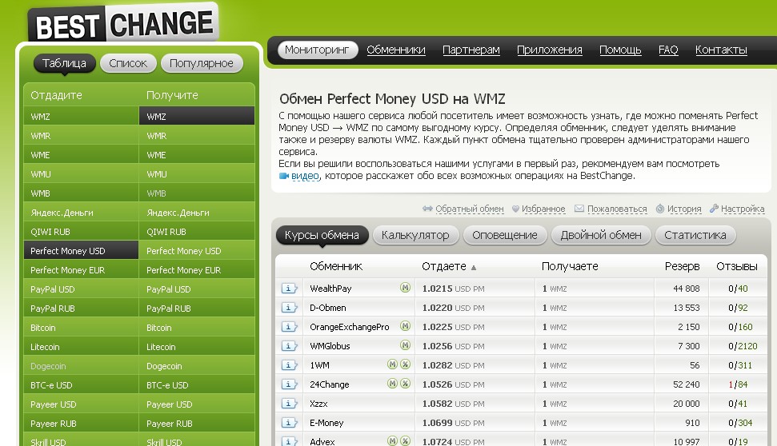
Task: Choose PayPal USD in the Получите column
Action: pyautogui.click(x=197, y=289)
